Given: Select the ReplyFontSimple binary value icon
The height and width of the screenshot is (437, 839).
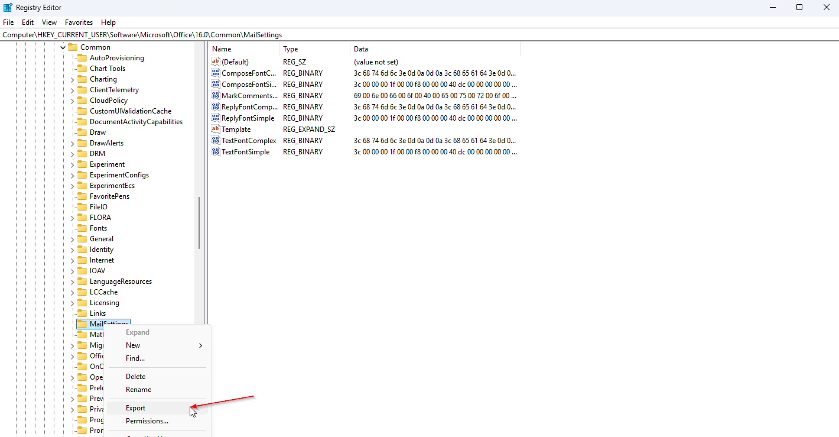Looking at the screenshot, I should (x=216, y=118).
